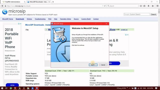
Task: Switch to the MicroSIP Downloads tab
Action: (x=38, y=2)
